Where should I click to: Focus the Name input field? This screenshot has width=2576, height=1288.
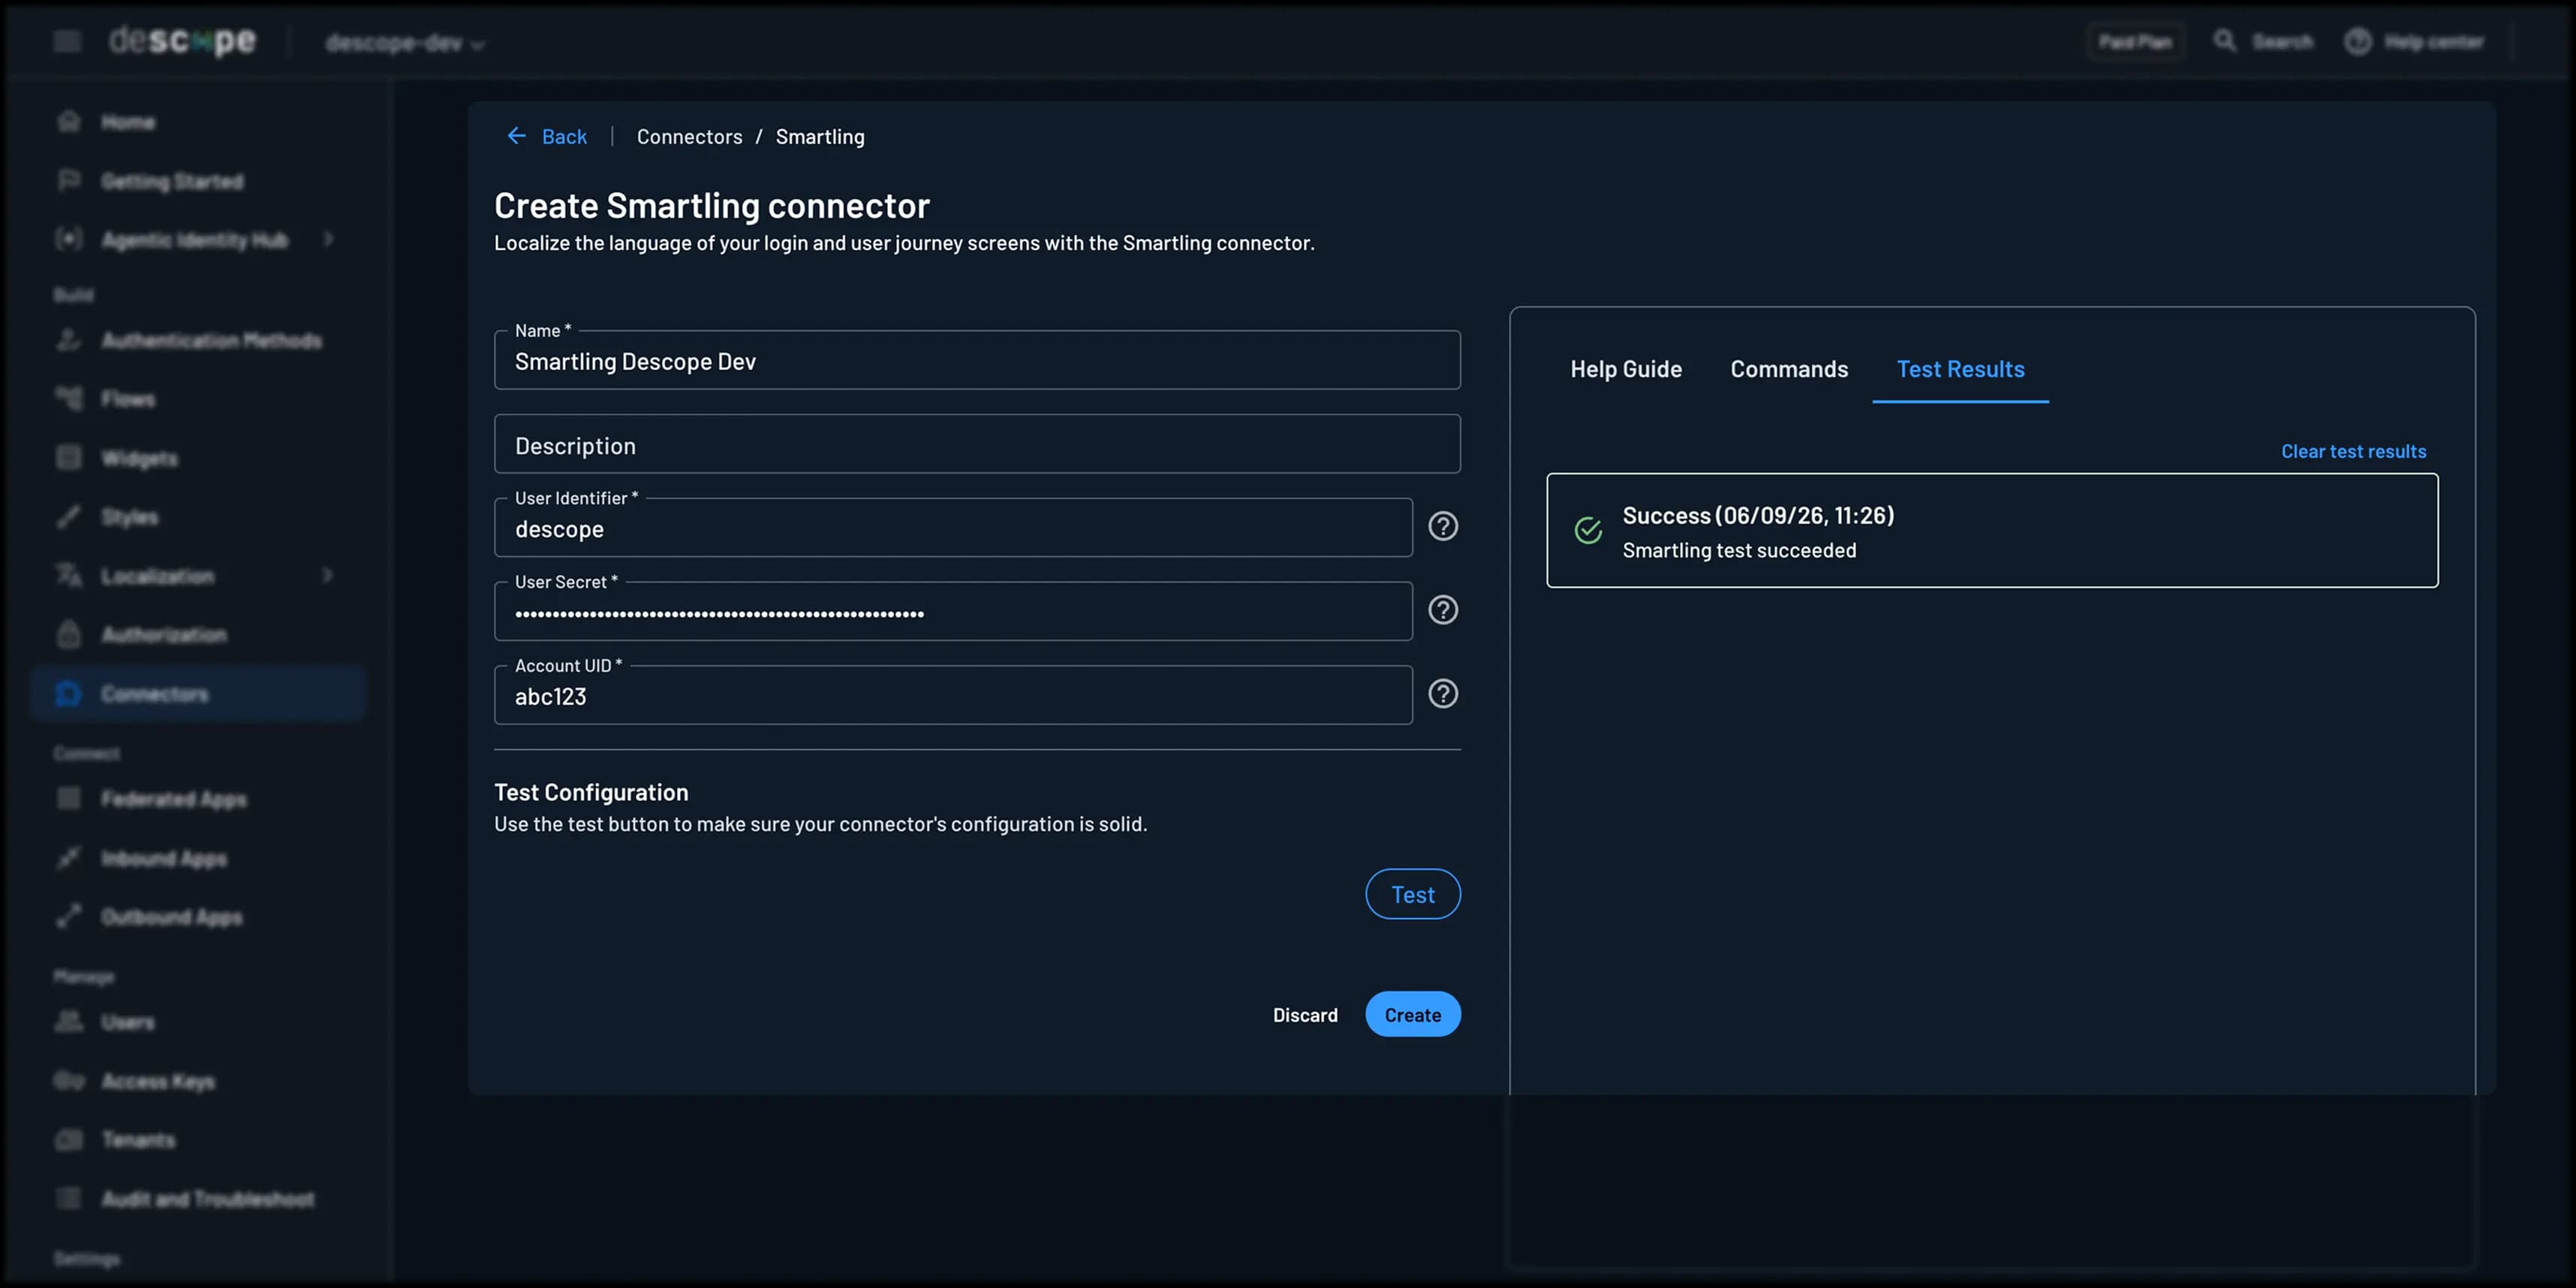point(977,360)
